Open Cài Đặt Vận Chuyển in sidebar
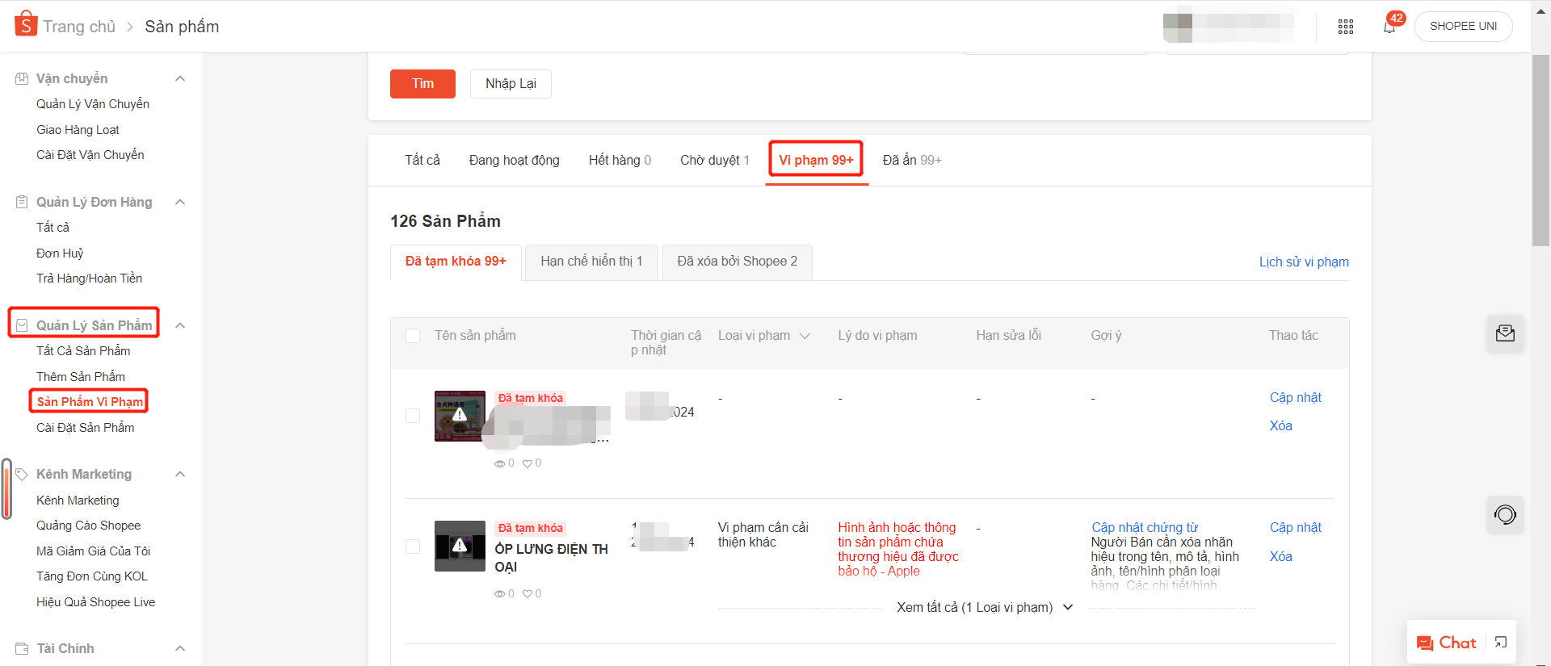This screenshot has height=666, width=1551. [x=90, y=155]
